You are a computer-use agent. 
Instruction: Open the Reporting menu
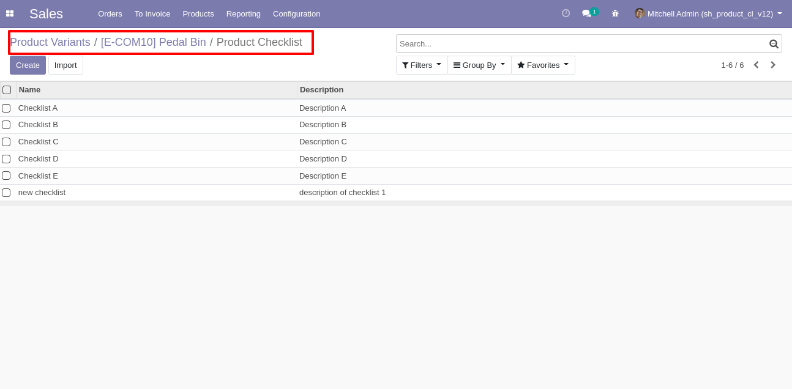(244, 13)
